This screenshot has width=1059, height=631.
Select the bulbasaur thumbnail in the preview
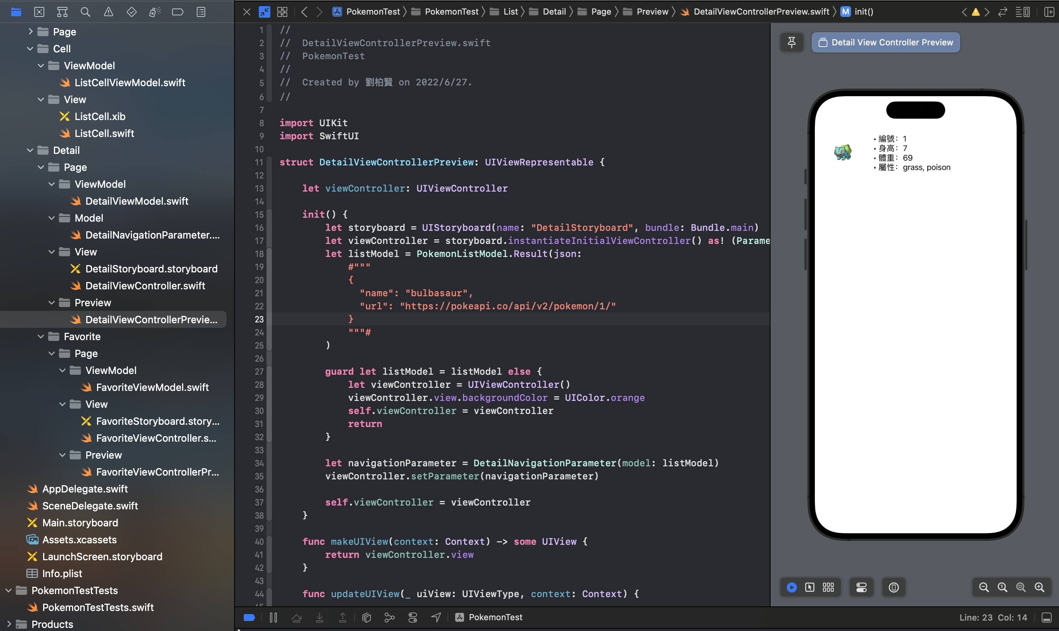point(844,152)
